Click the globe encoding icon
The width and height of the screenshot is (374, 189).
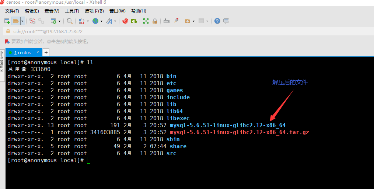pyautogui.click(x=95, y=21)
